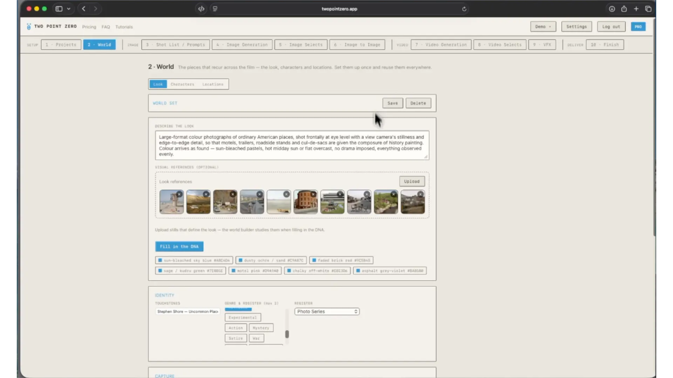
Task: Show the tab overview icon
Action: pyautogui.click(x=648, y=9)
